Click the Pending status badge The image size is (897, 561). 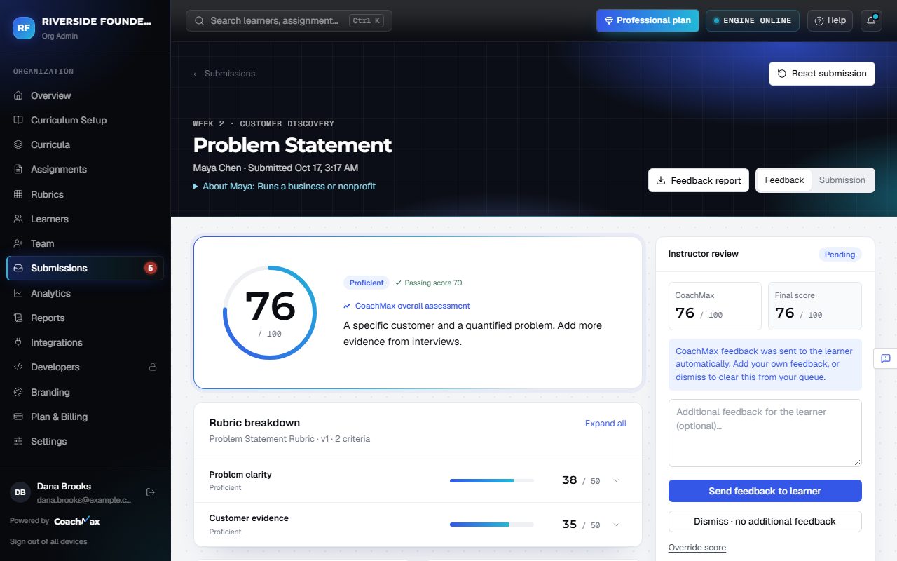tap(840, 255)
